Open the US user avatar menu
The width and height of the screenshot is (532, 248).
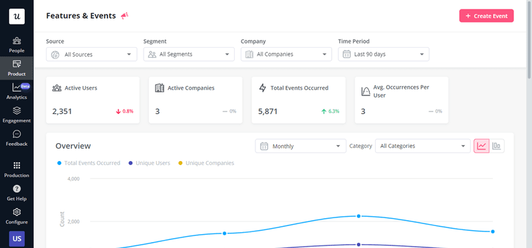(x=17, y=239)
